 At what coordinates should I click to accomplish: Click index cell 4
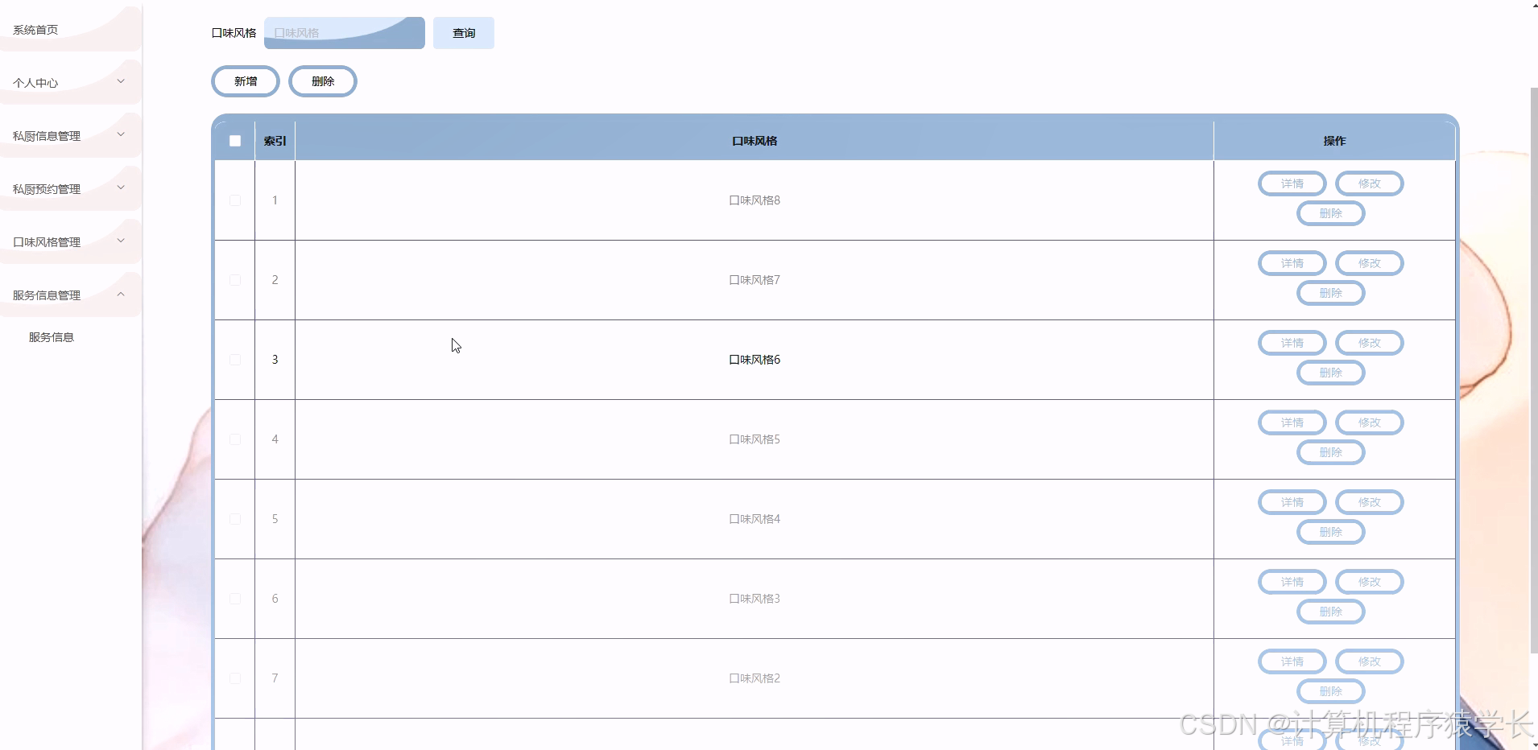275,439
